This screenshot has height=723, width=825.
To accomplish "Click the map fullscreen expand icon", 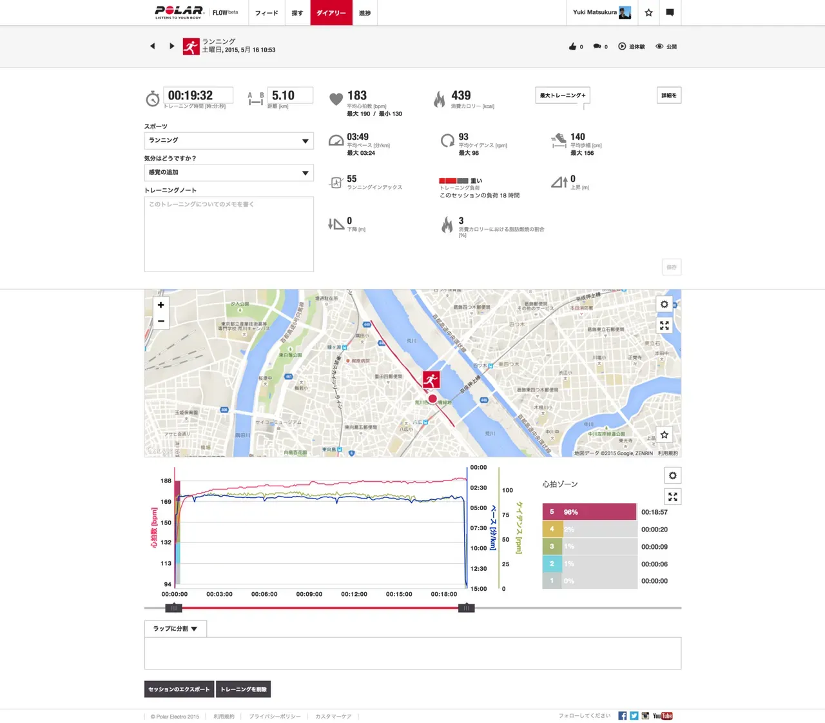I will tap(664, 325).
